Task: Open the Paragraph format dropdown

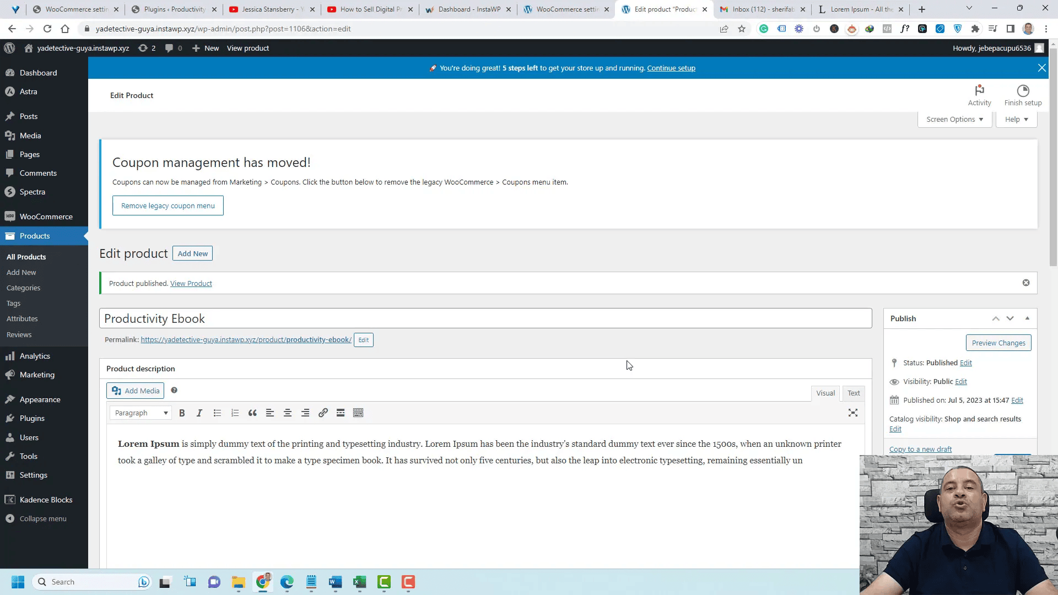Action: point(139,413)
